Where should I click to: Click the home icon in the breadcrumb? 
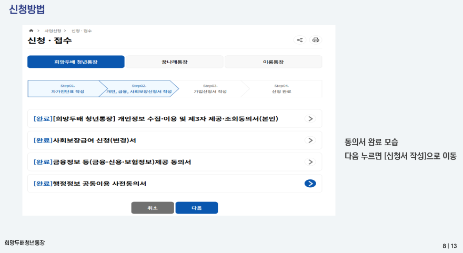click(31, 31)
